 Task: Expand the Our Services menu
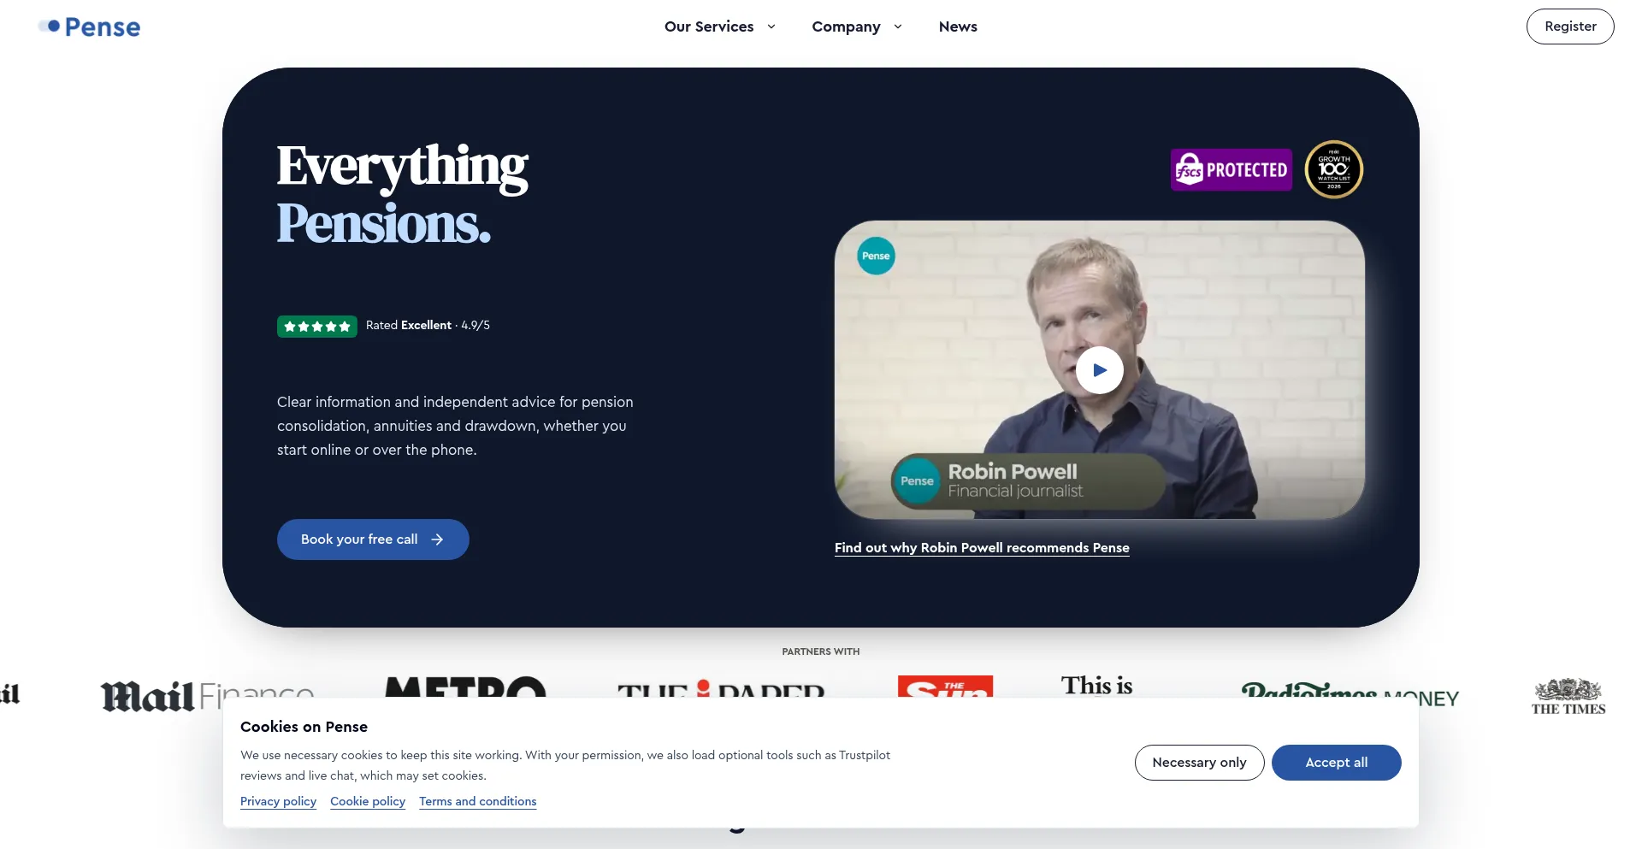720,27
